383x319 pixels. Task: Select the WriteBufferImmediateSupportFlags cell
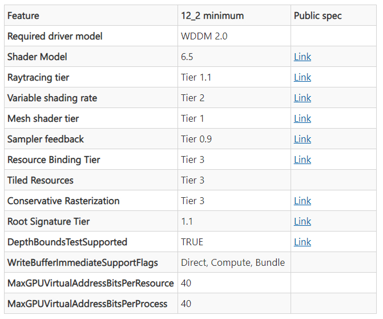[x=82, y=263]
